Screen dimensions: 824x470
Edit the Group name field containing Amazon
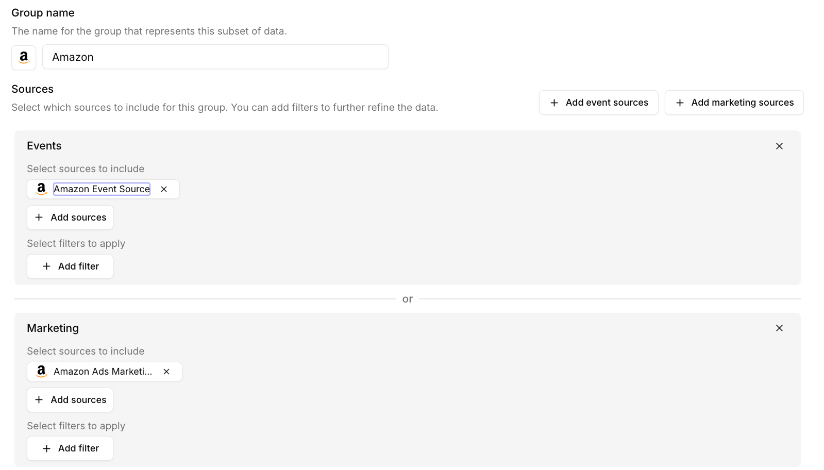point(215,57)
